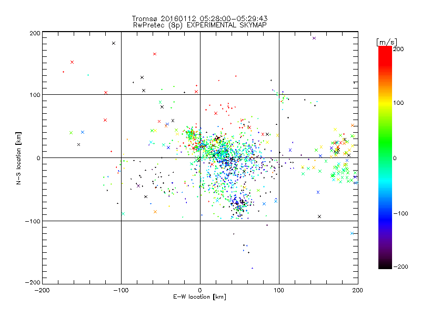Click the subtitle 'RwPretec (8p) EXPERIMENTAL SKYMAP'
The image size is (421, 316).
coord(199,25)
